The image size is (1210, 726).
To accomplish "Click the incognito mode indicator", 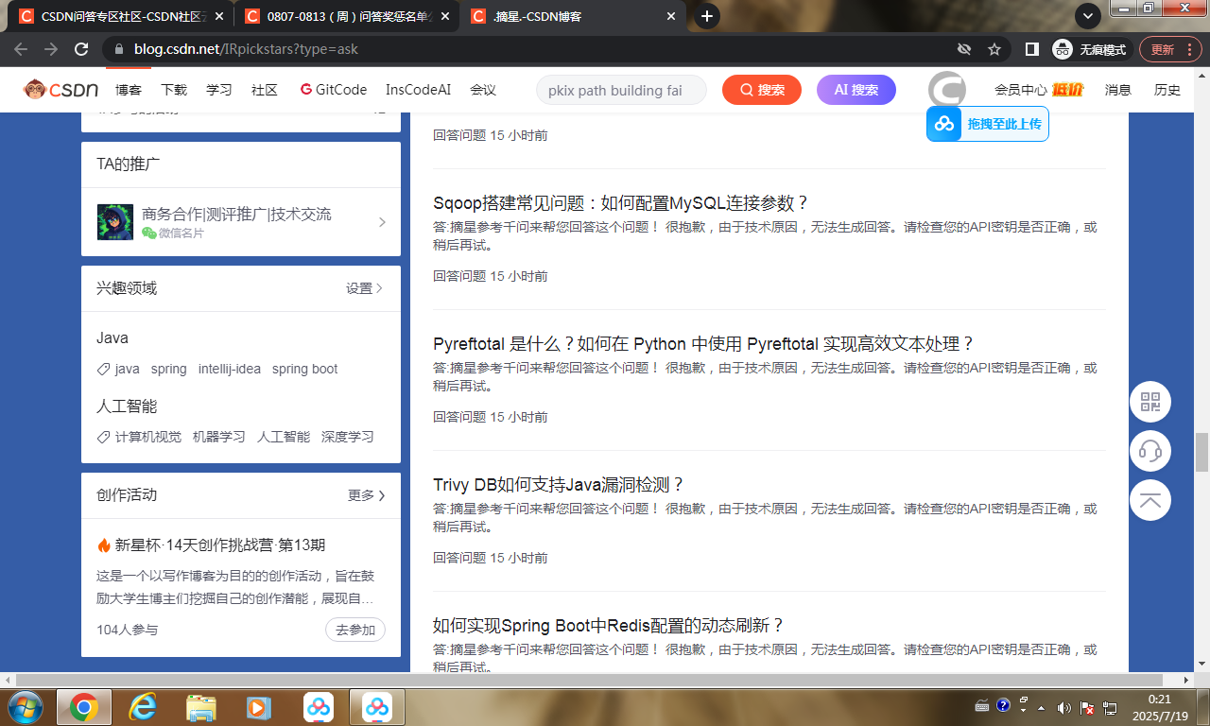I will (1089, 49).
